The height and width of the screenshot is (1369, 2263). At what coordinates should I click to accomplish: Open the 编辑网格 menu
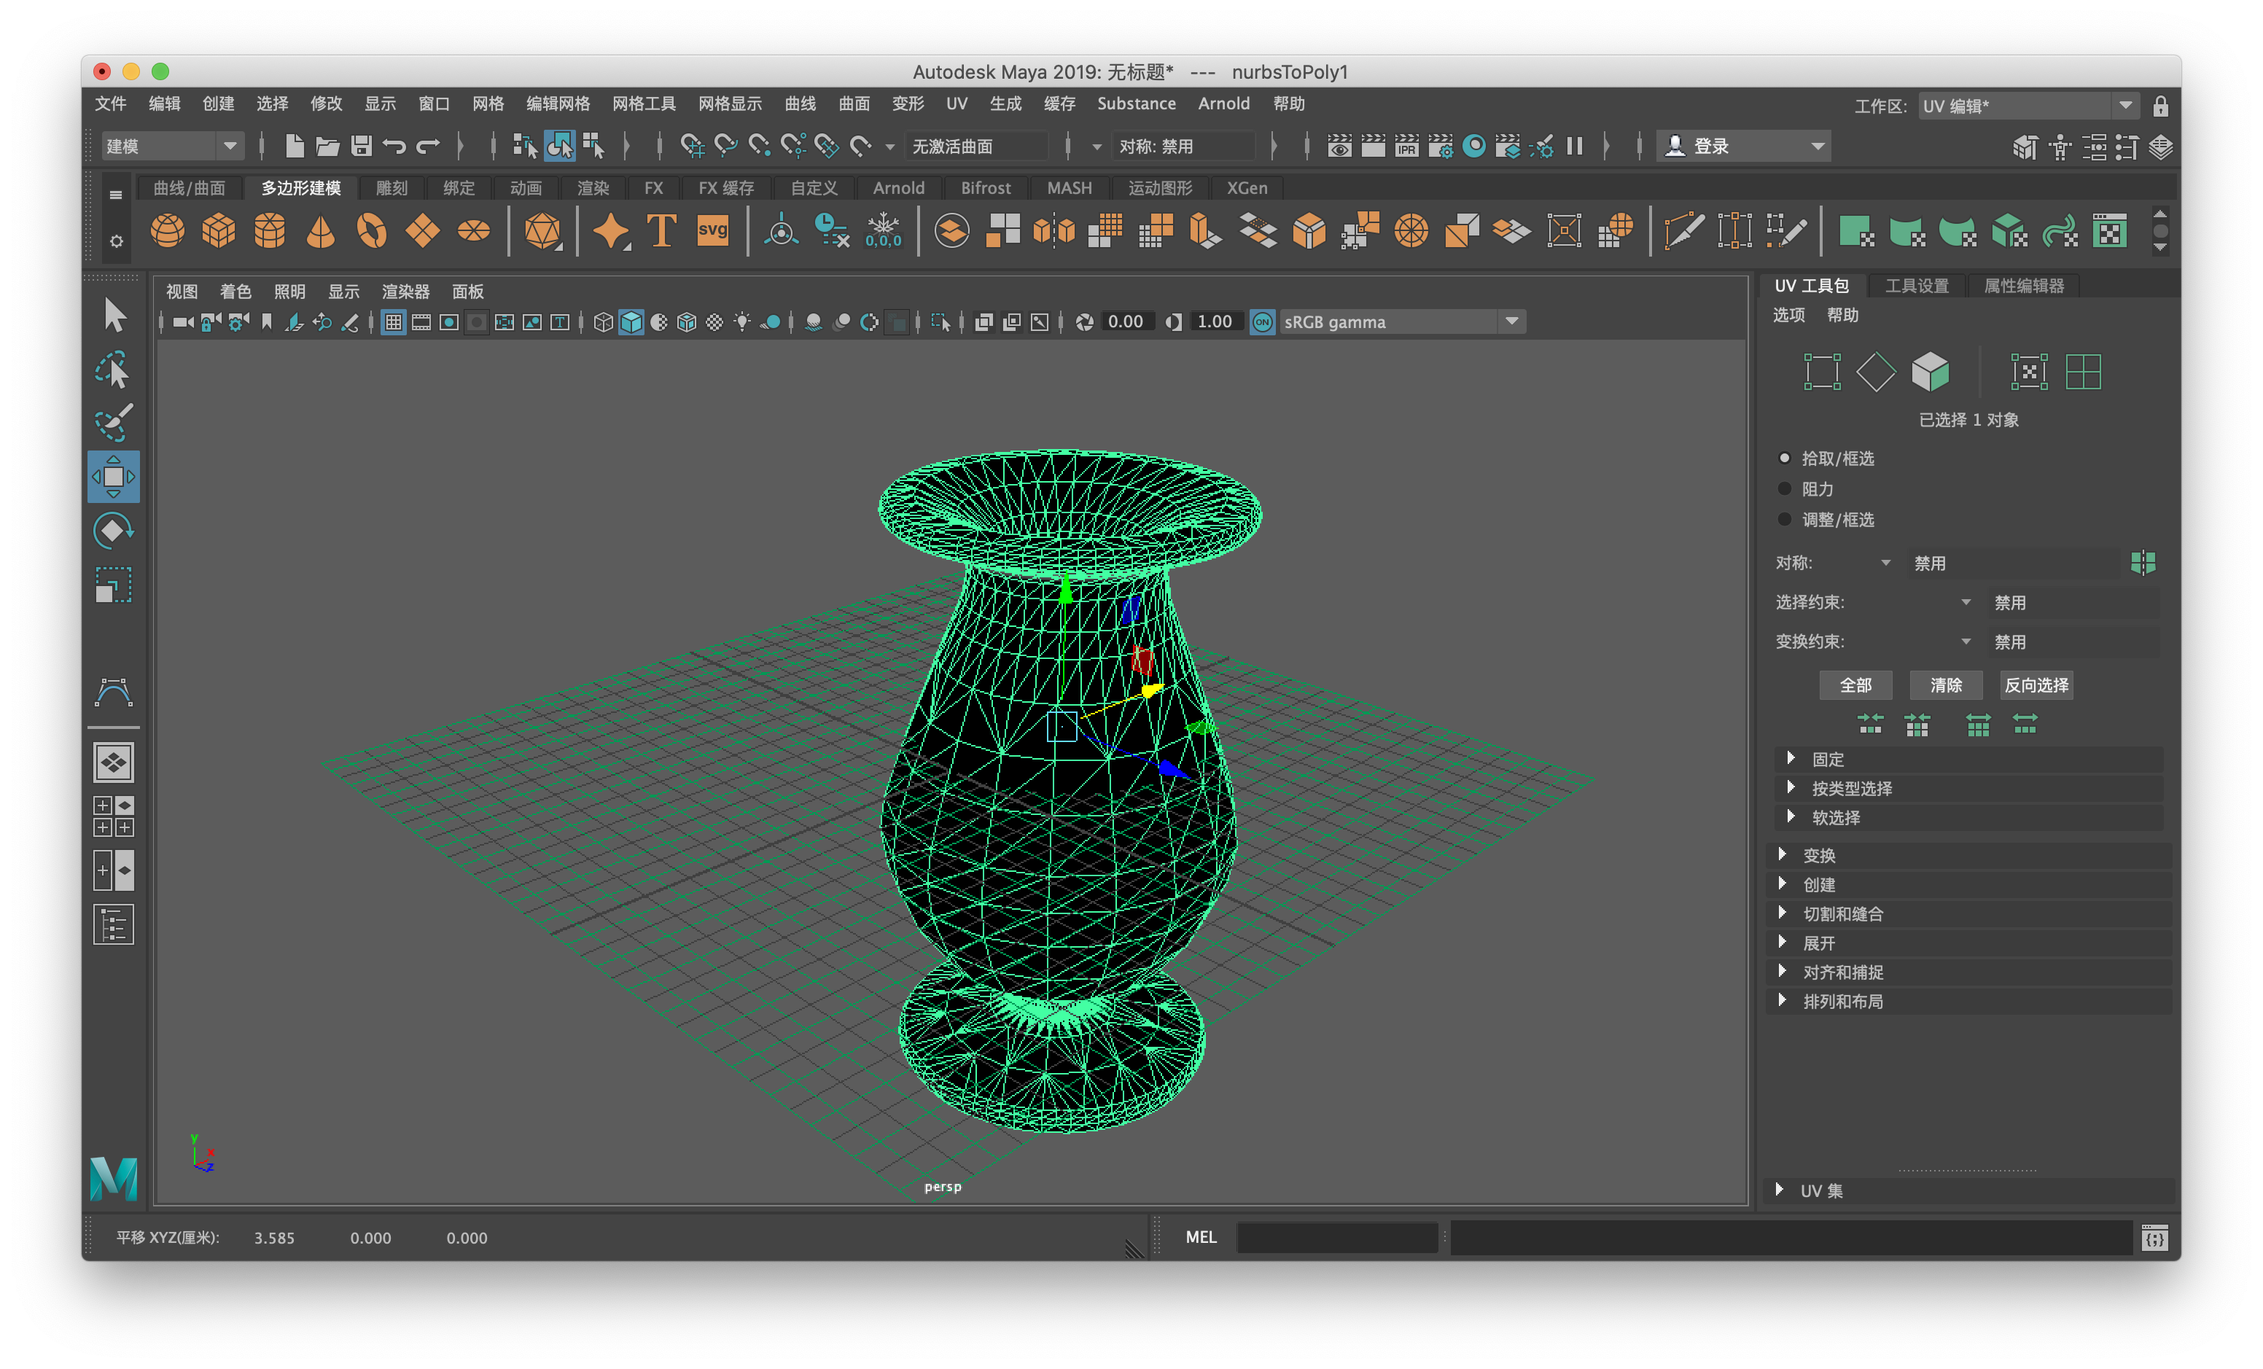coord(558,104)
